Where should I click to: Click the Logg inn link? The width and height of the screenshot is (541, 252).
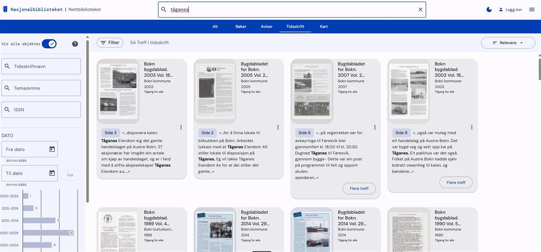click(x=510, y=9)
